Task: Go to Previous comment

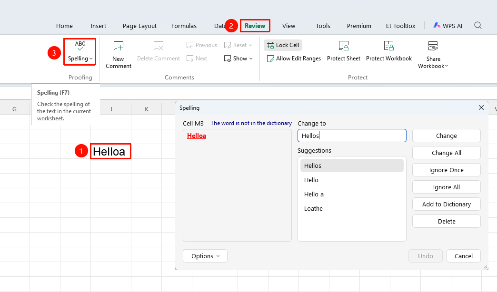Action: pos(201,45)
